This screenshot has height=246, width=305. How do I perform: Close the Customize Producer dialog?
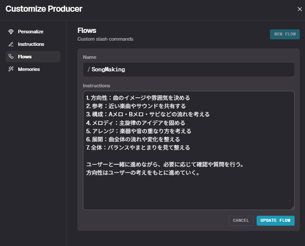[300, 9]
